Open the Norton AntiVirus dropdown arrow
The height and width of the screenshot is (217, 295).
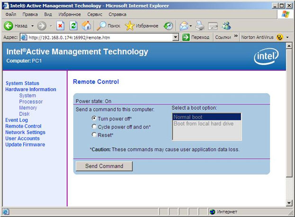point(288,37)
